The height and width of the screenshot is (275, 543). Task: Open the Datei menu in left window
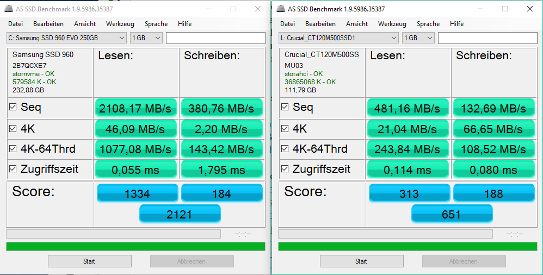point(16,24)
